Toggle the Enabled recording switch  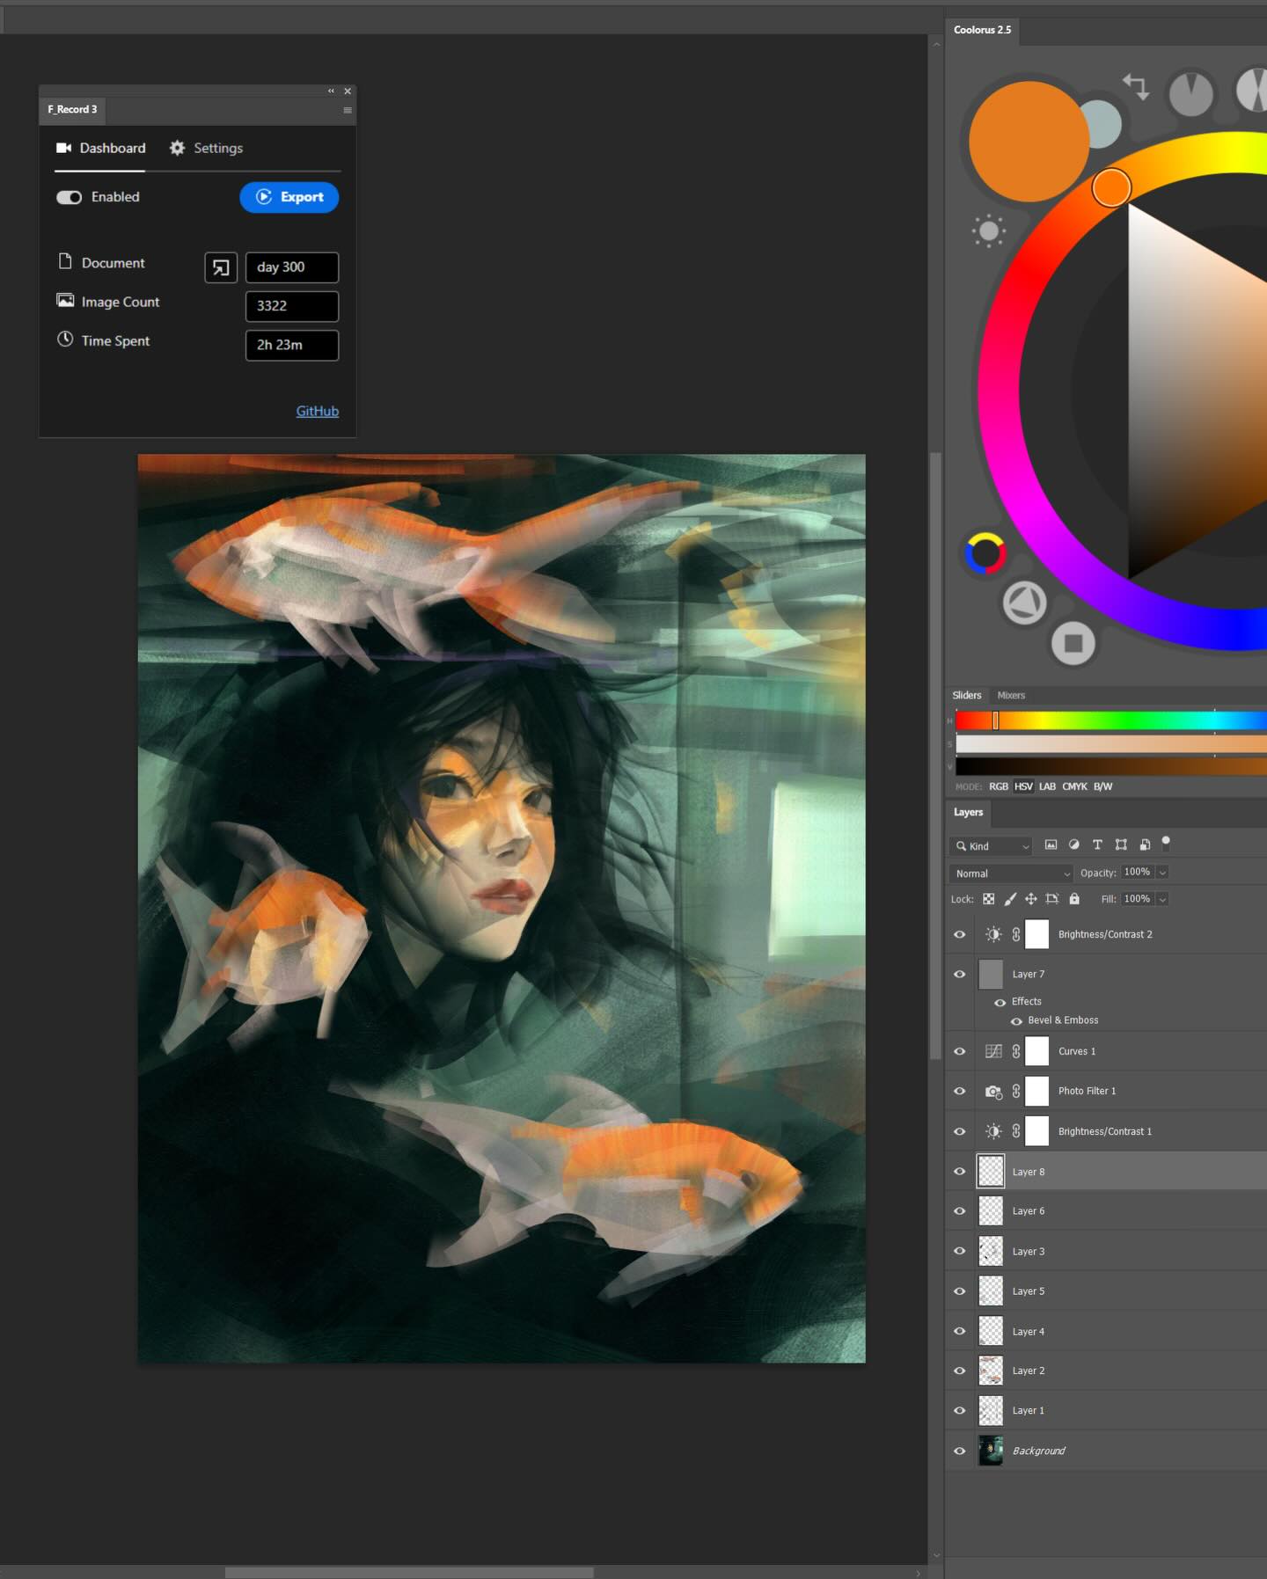(70, 197)
